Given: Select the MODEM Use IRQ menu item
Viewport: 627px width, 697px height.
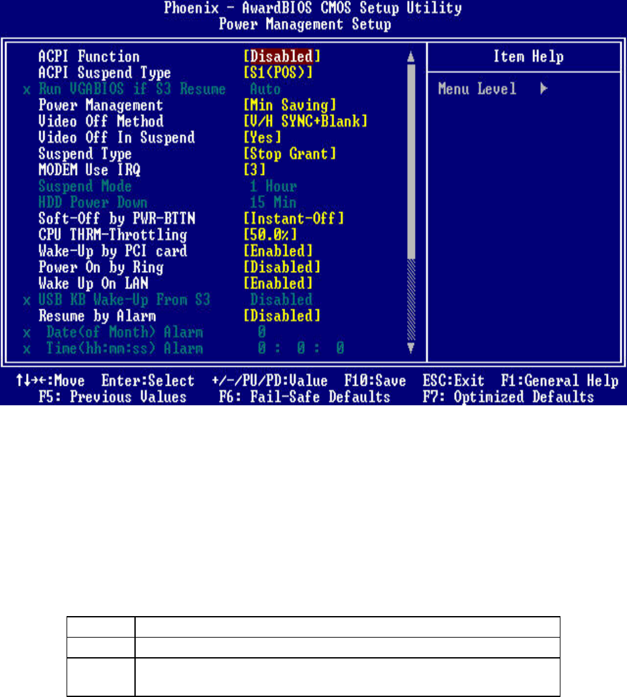Looking at the screenshot, I should pyautogui.click(x=89, y=170).
